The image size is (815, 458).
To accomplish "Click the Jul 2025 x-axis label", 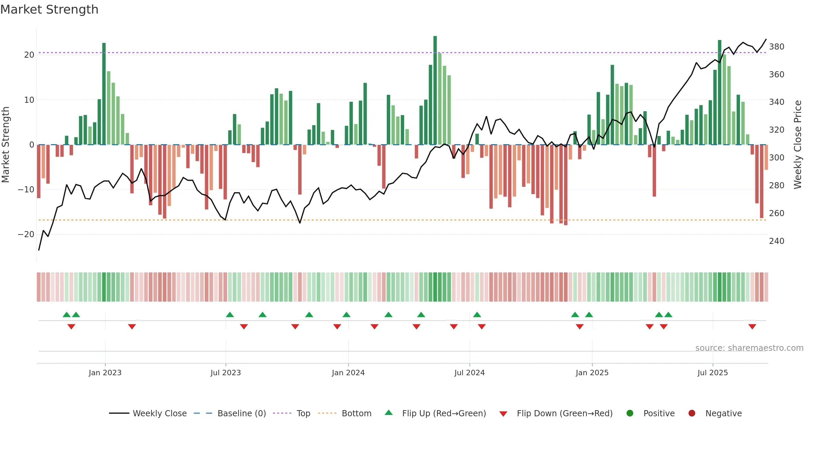I will pyautogui.click(x=713, y=373).
